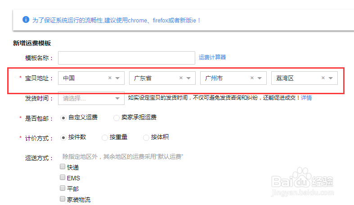Clear the 广州市 city selection

252,78
